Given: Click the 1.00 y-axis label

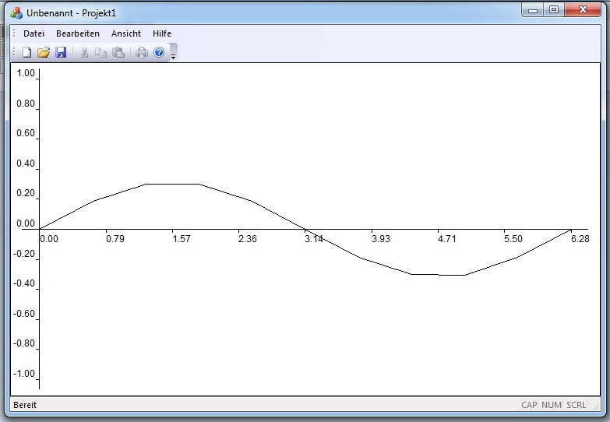Looking at the screenshot, I should (x=26, y=73).
